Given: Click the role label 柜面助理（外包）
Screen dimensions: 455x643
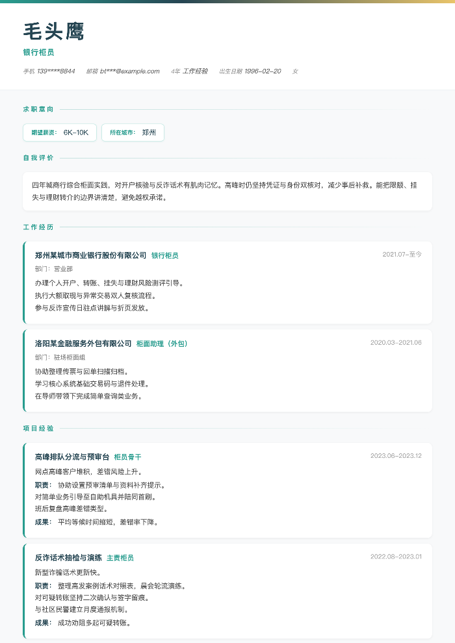Looking at the screenshot, I should [x=162, y=344].
